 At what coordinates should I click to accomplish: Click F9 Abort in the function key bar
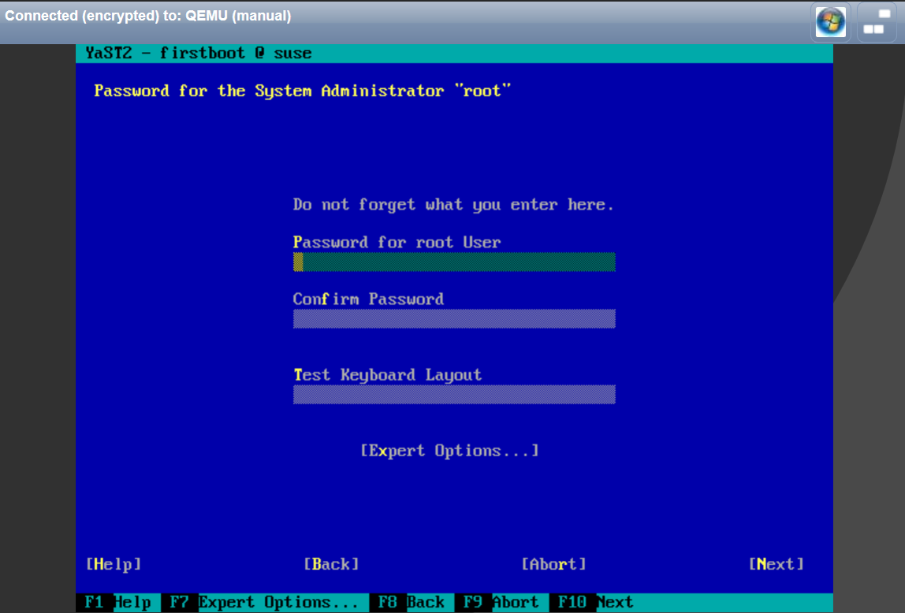501,602
